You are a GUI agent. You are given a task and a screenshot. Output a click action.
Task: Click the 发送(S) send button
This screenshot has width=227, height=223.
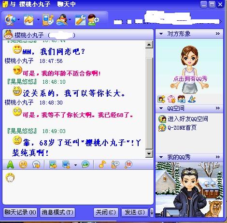[x=135, y=212]
